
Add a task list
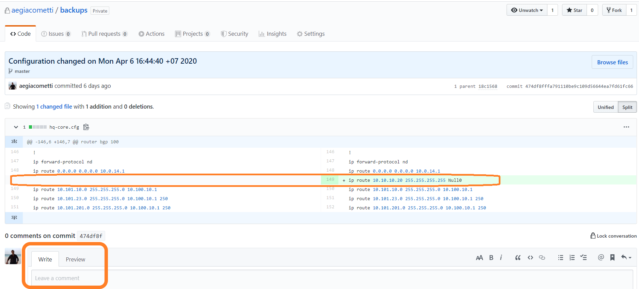584,258
